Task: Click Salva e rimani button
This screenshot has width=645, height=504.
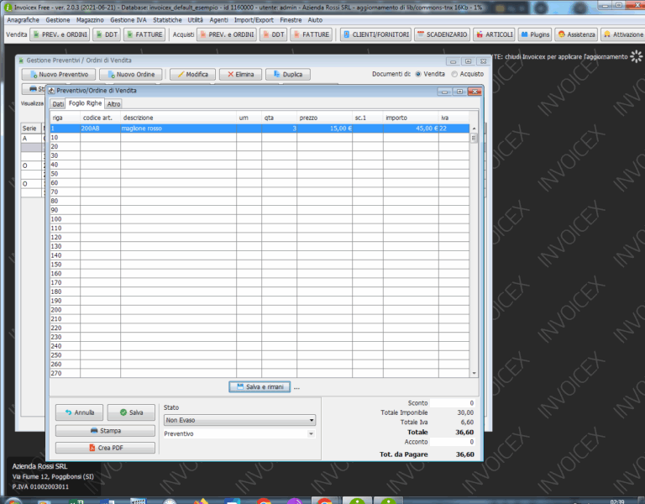Action: click(260, 386)
